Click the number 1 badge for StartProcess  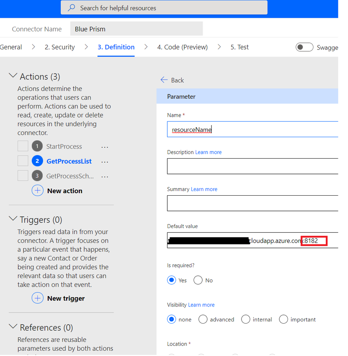click(37, 146)
